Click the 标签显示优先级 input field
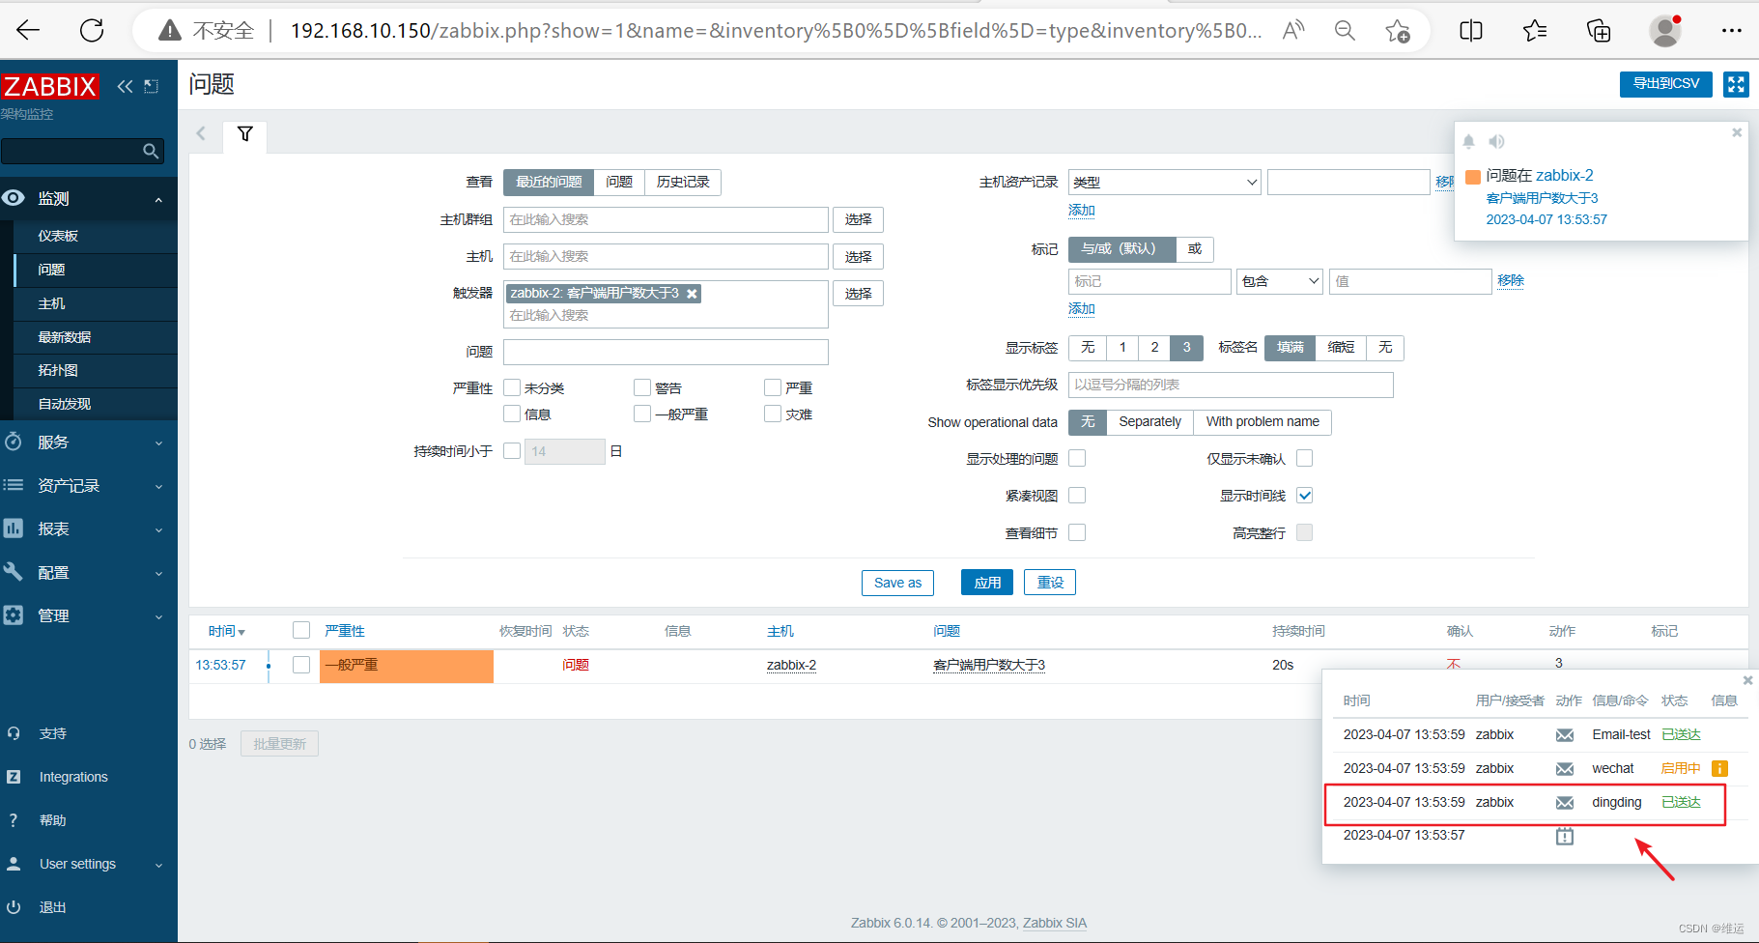Screen dimensions: 1759x943 (x=1231, y=385)
